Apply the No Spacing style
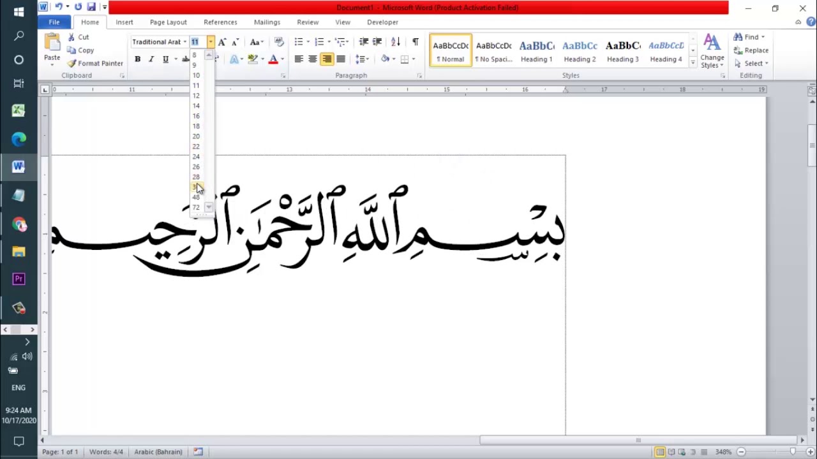Image resolution: width=817 pixels, height=459 pixels. click(493, 51)
